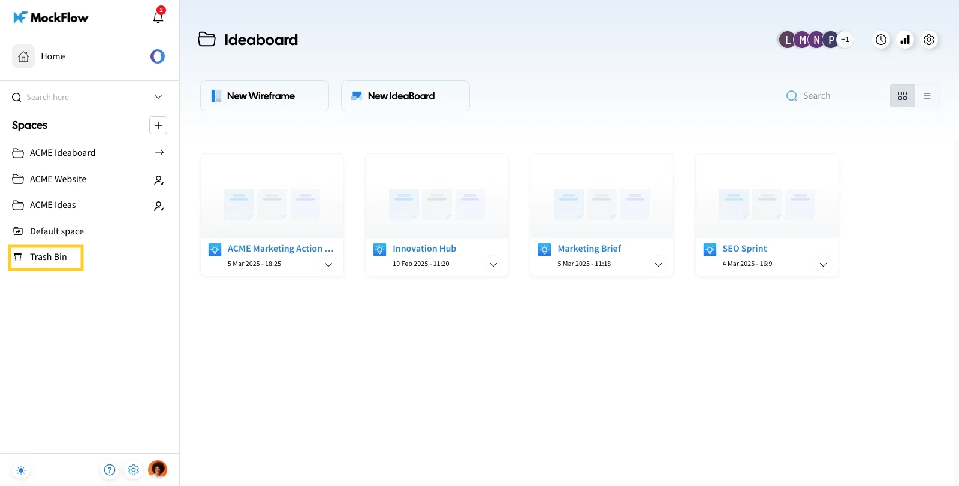Image resolution: width=959 pixels, height=486 pixels.
Task: Click ideaboard icon on SEO Sprint card
Action: pyautogui.click(x=710, y=250)
